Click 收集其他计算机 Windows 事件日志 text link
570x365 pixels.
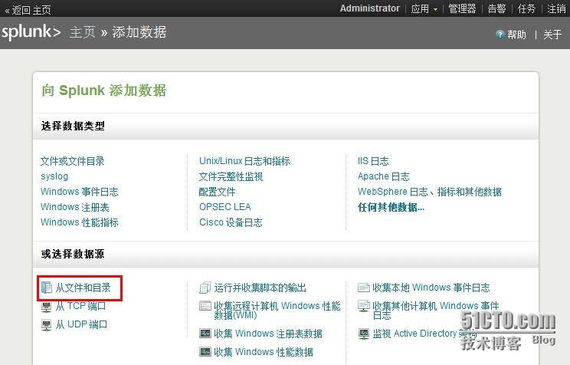pos(435,311)
